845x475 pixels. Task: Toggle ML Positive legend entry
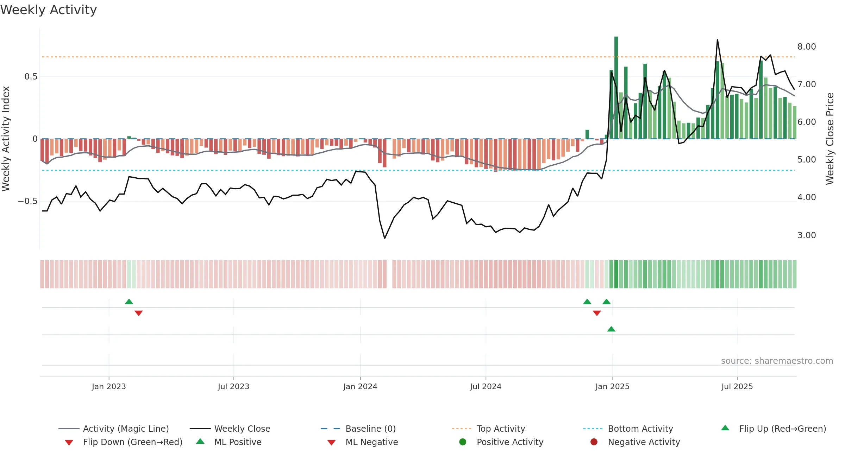click(229, 442)
